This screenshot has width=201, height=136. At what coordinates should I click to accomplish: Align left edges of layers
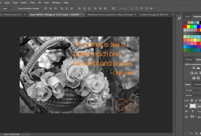tap(62, 8)
